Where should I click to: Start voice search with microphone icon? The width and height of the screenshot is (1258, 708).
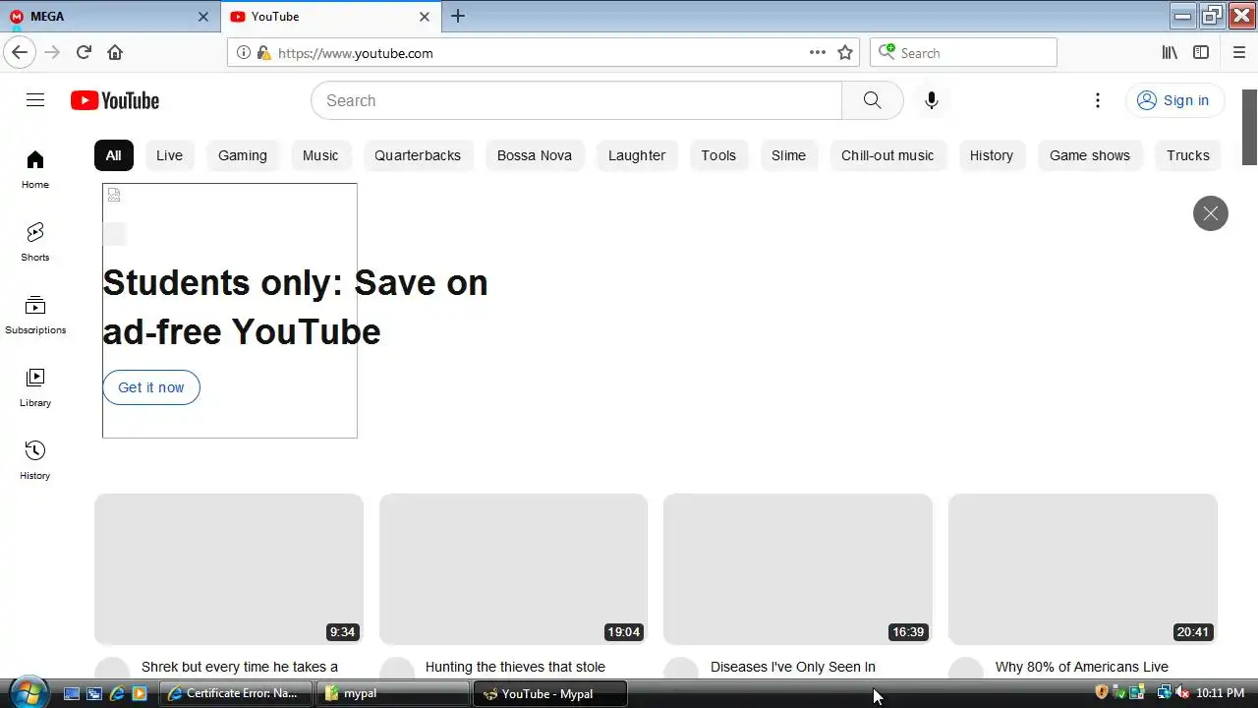tap(932, 100)
